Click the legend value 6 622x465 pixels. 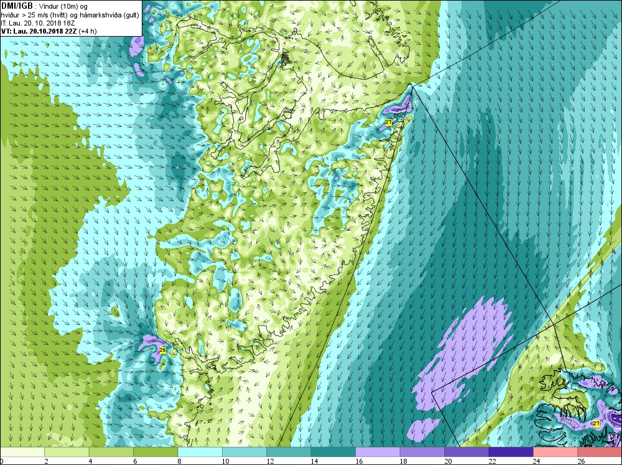pos(135,461)
